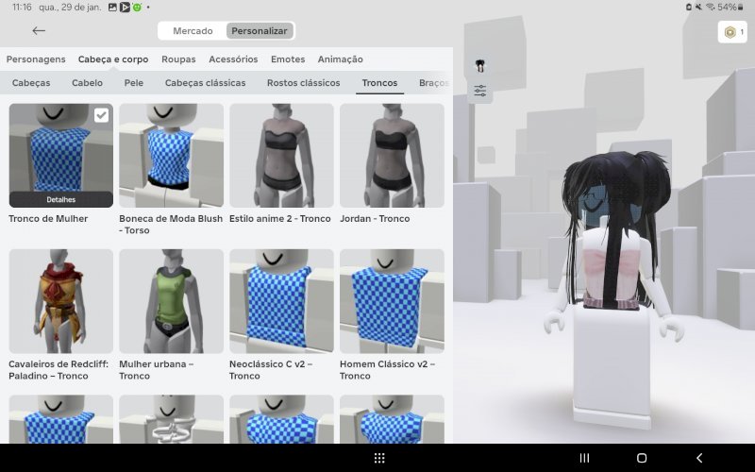
Task: Open the Roupas category tab
Action: pos(178,59)
